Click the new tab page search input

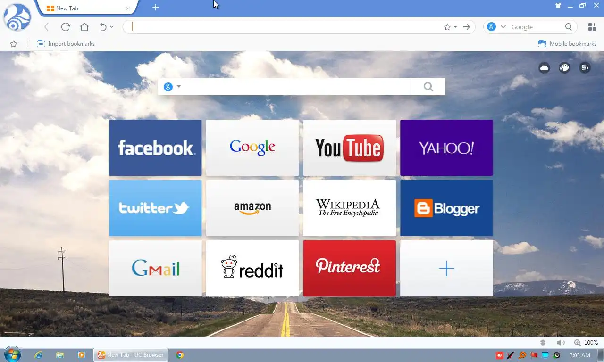click(296, 87)
